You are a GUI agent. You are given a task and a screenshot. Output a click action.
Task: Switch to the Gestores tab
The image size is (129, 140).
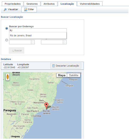coord(32,4)
